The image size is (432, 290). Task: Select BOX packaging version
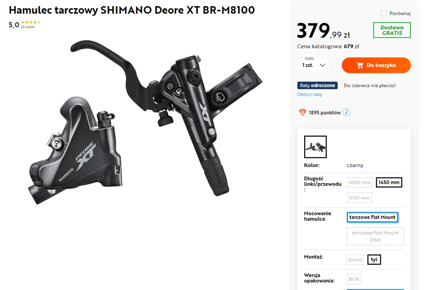click(354, 279)
